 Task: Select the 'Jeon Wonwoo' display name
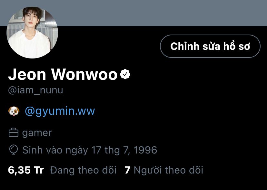[x=63, y=74]
